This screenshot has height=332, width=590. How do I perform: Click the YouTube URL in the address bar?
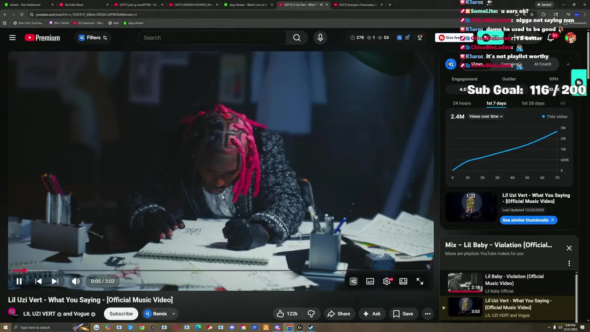coord(86,14)
